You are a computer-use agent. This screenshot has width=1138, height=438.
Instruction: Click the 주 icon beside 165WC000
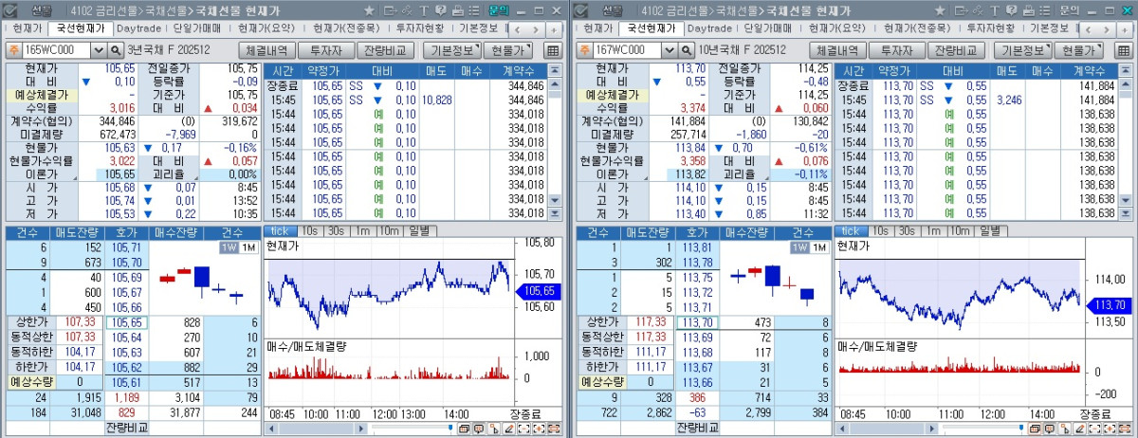pyautogui.click(x=14, y=50)
